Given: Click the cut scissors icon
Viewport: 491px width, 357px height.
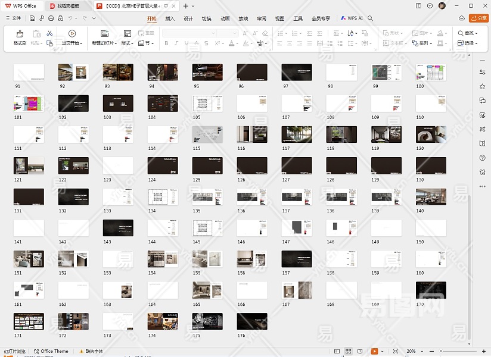Looking at the screenshot, I should [49, 33].
